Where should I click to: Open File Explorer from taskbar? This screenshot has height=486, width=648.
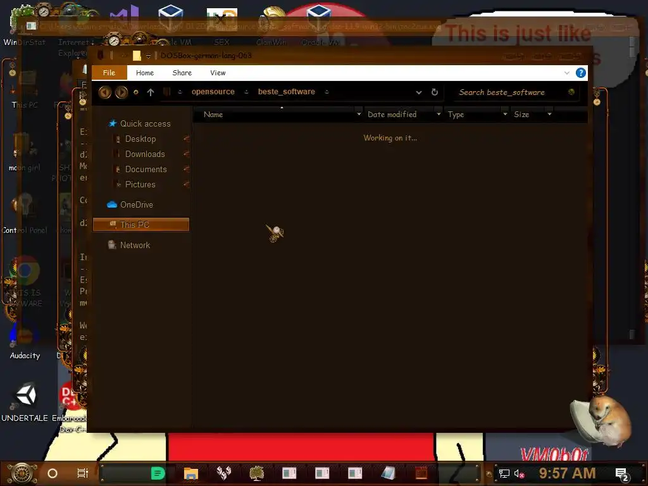pyautogui.click(x=191, y=473)
